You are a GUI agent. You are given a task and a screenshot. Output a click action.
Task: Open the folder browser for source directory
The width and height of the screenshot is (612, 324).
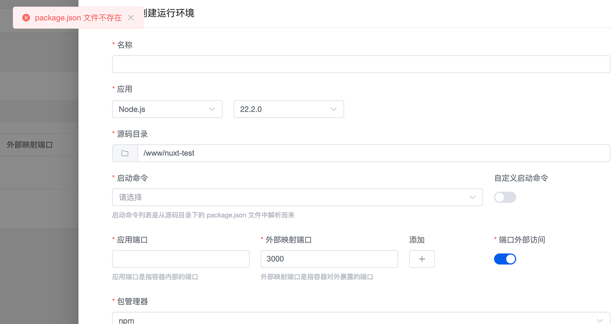point(125,153)
